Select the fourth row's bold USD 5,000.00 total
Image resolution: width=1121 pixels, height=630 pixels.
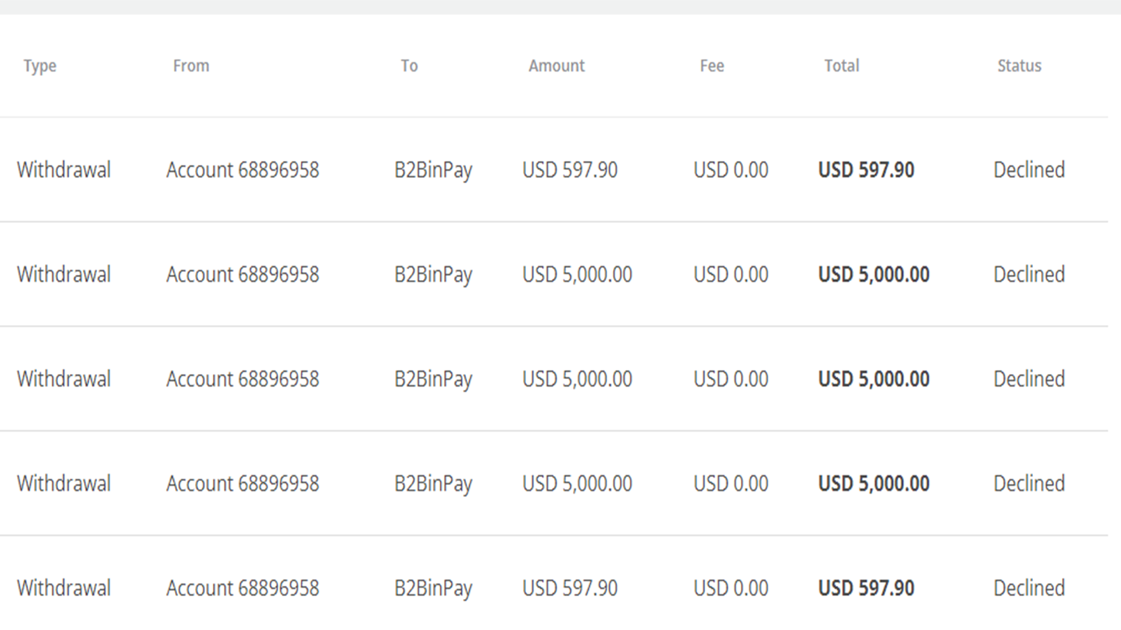(873, 483)
